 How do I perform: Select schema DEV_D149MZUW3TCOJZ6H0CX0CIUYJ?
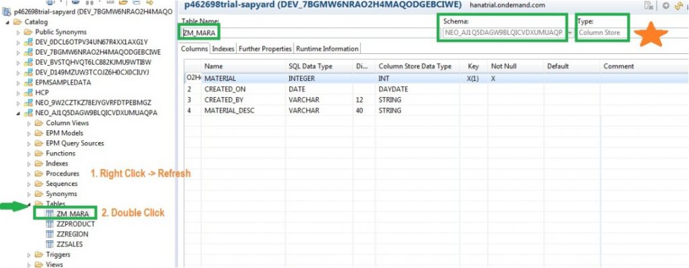tap(92, 72)
